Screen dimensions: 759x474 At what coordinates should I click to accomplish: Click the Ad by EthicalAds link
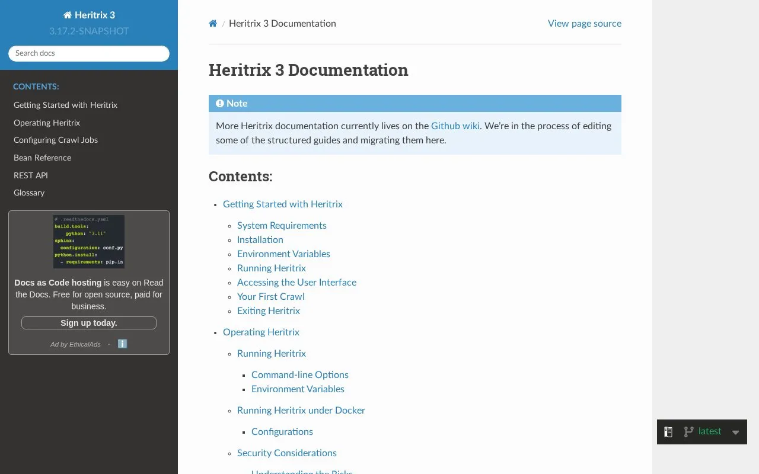[75, 344]
